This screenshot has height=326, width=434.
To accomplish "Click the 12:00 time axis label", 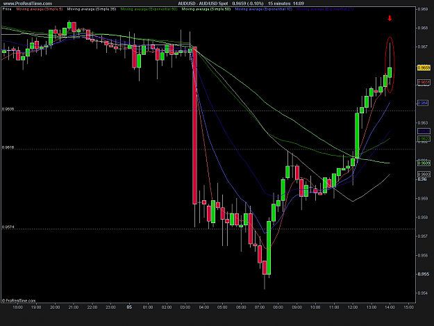I will [353, 307].
